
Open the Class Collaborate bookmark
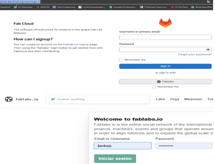click(64, 7)
